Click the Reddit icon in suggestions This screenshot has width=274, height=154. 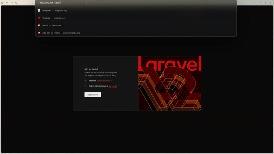[x=39, y=25]
